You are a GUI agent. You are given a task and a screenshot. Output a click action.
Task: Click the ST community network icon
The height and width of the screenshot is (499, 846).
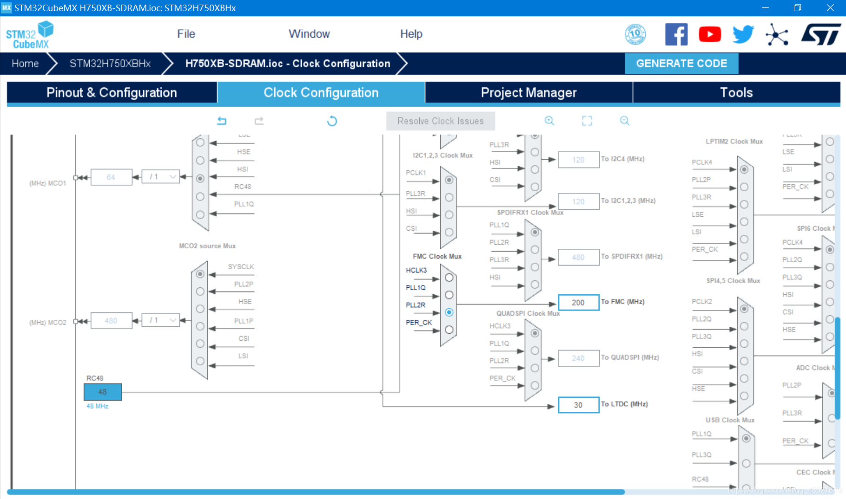pos(777,34)
